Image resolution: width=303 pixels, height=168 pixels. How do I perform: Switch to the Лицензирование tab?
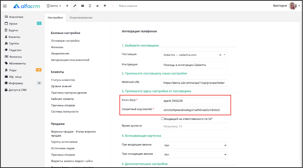coord(81,18)
